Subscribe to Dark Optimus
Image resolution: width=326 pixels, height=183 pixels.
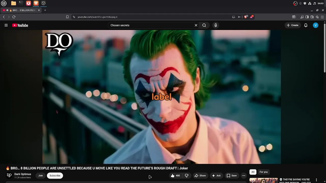point(55,176)
